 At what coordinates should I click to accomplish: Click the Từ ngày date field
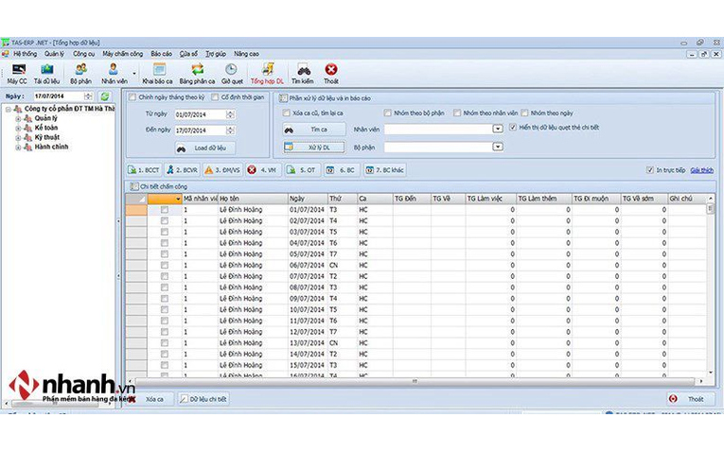coord(201,114)
